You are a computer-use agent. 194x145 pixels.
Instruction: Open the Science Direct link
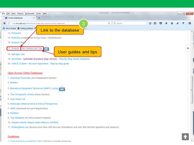click(18, 42)
